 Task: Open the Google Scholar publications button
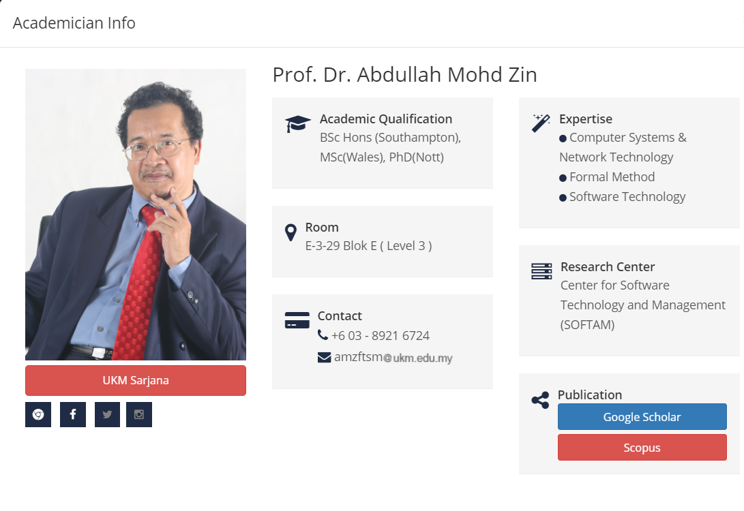642,417
